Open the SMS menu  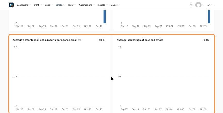click(x=72, y=5)
